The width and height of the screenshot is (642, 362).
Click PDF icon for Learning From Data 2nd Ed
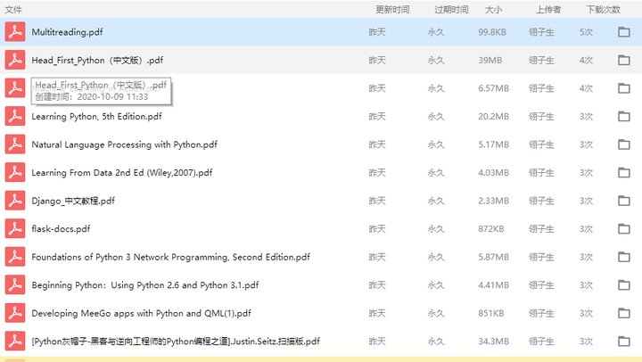point(14,173)
